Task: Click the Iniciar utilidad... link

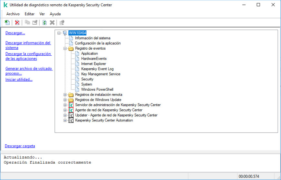Action: pos(19,79)
